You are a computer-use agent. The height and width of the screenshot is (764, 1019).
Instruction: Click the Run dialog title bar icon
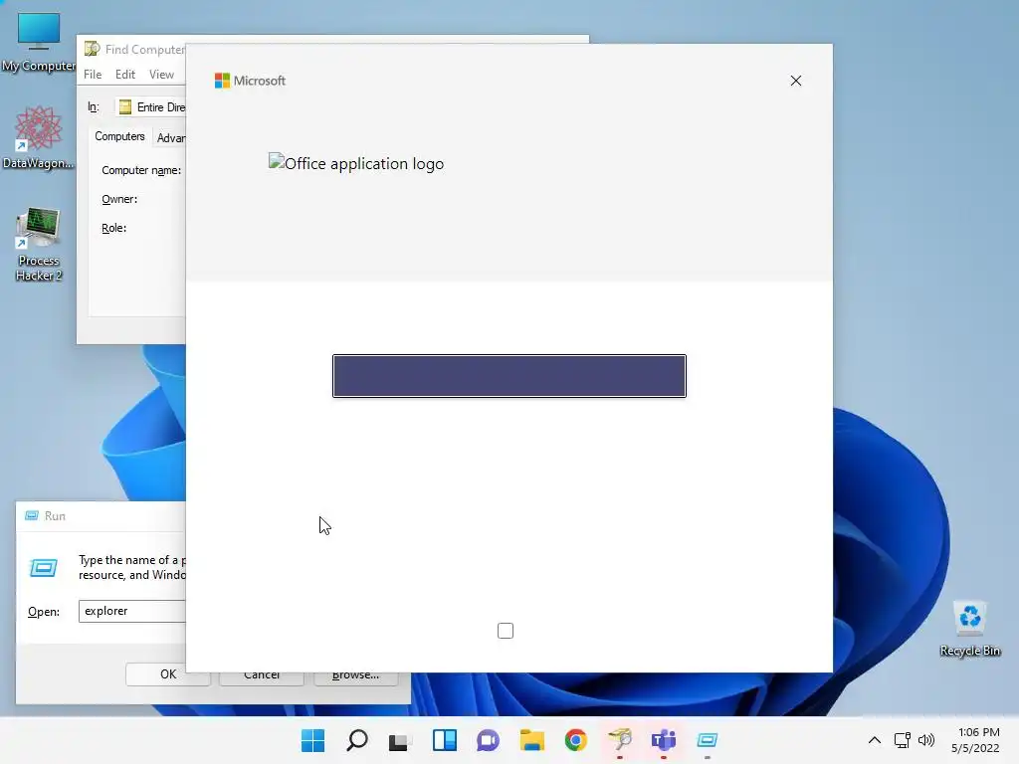point(31,515)
